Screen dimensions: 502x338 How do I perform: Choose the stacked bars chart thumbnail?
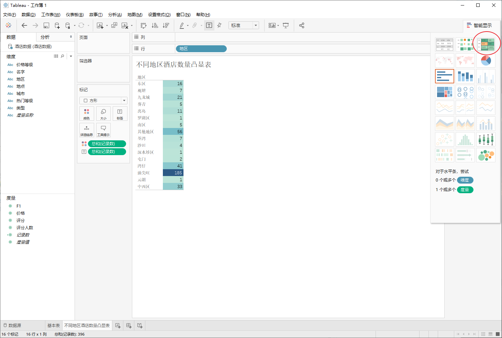465,76
